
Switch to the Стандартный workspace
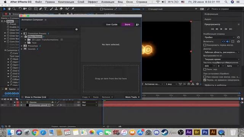(x=155, y=9)
